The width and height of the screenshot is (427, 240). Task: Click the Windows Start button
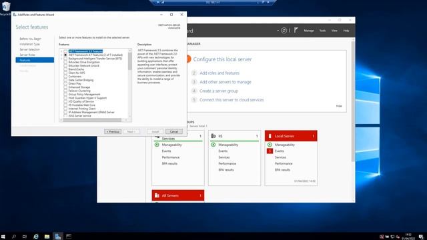pyautogui.click(x=3, y=237)
